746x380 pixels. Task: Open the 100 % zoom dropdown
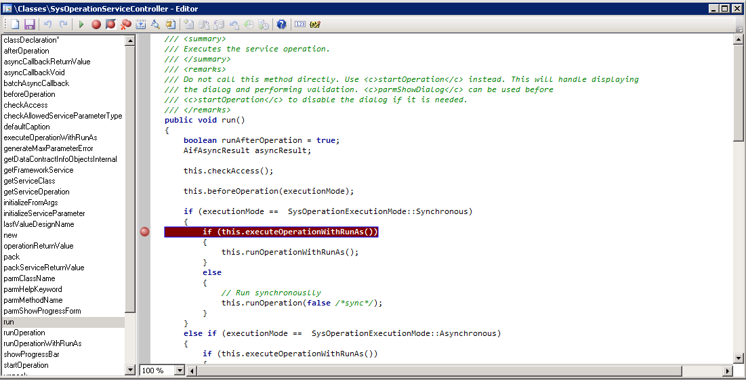click(x=180, y=371)
